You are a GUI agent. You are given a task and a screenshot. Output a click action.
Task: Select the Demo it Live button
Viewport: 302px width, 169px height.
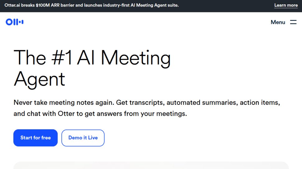click(x=83, y=138)
